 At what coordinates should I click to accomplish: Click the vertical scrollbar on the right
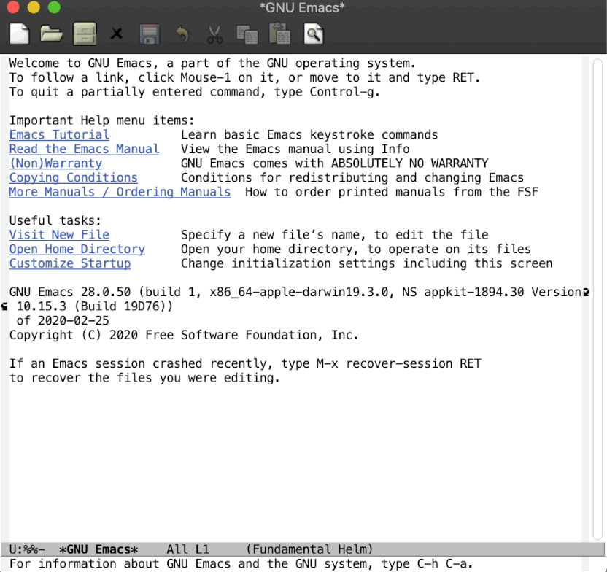point(598,299)
